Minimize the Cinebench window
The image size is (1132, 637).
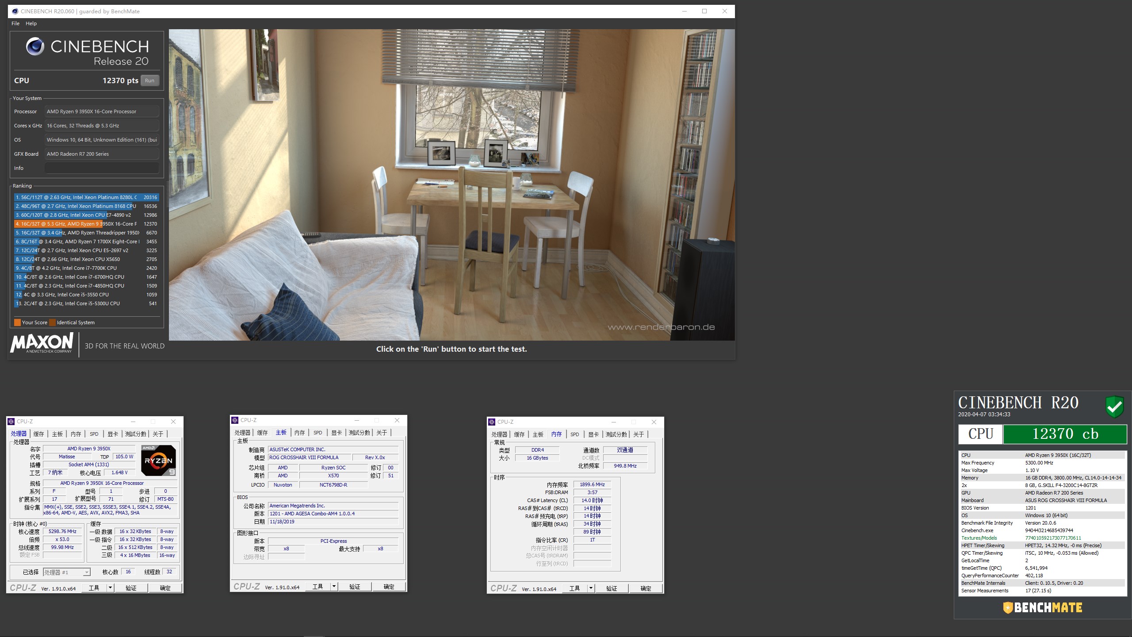[685, 12]
